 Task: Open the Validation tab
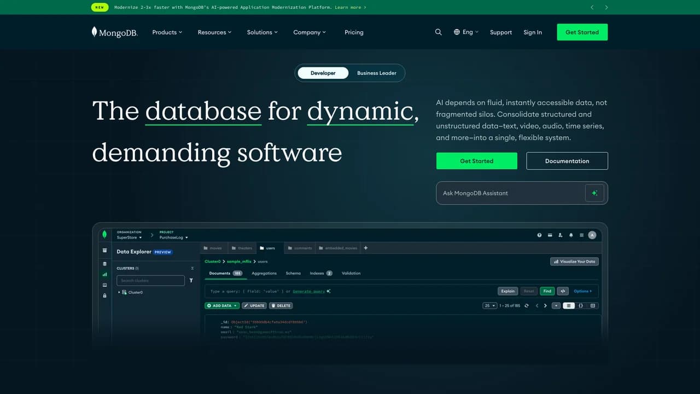351,273
